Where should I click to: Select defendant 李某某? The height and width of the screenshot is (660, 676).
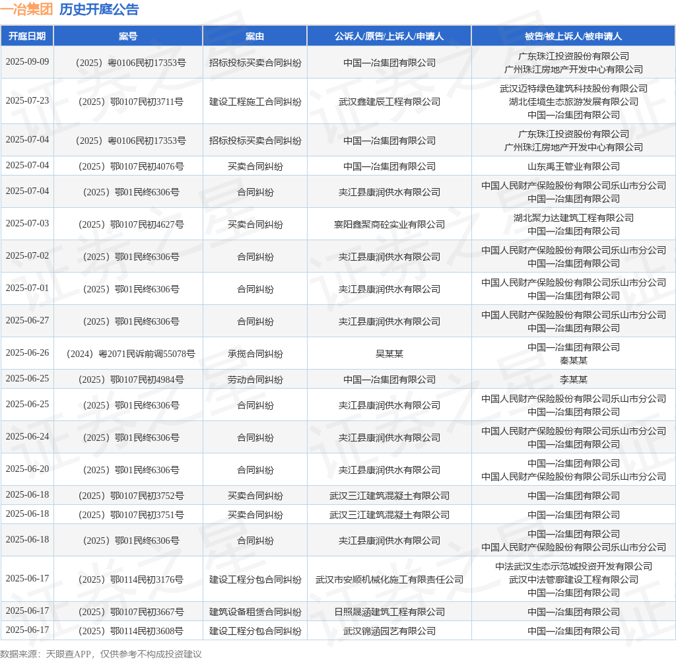click(574, 379)
